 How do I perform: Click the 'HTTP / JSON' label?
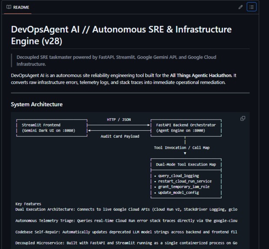pyautogui.click(x=119, y=120)
